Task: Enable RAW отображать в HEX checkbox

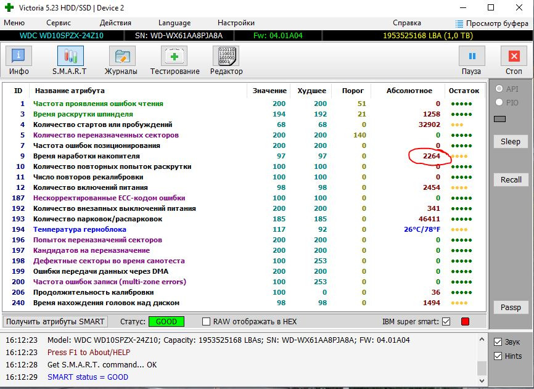Action: [207, 322]
